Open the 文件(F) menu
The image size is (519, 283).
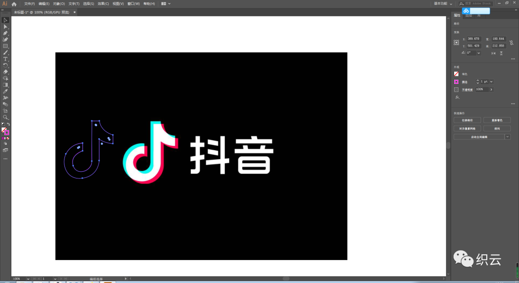click(29, 4)
